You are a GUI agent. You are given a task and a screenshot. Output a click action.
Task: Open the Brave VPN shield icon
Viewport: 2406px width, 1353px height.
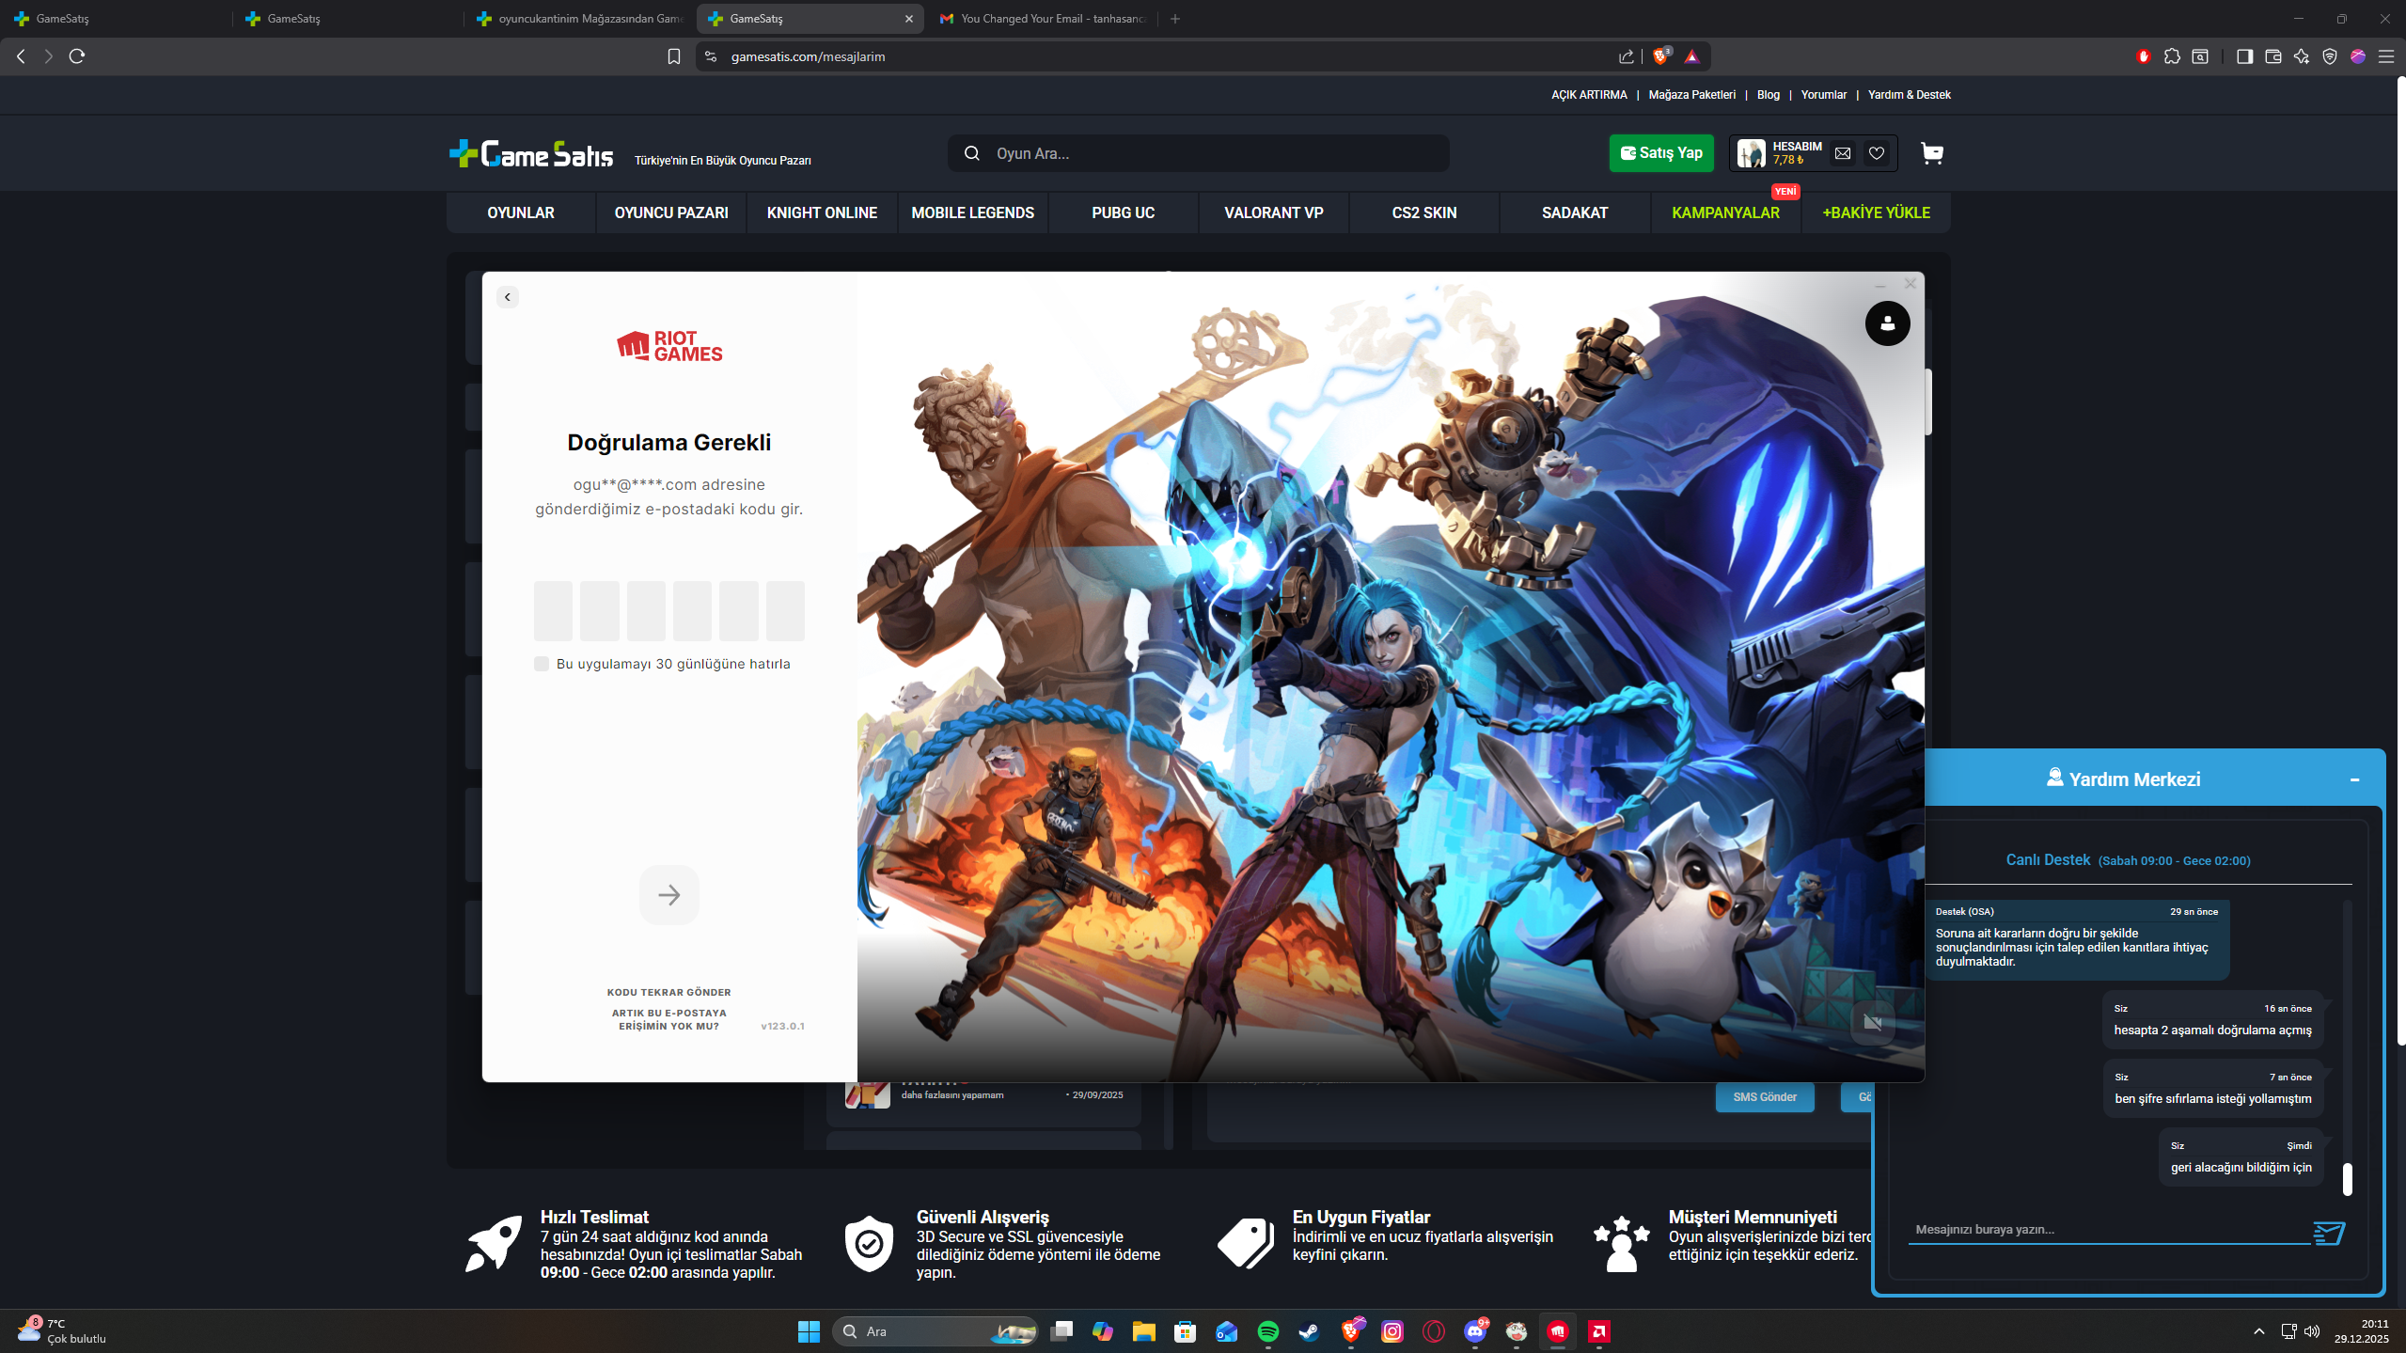[x=2330, y=56]
